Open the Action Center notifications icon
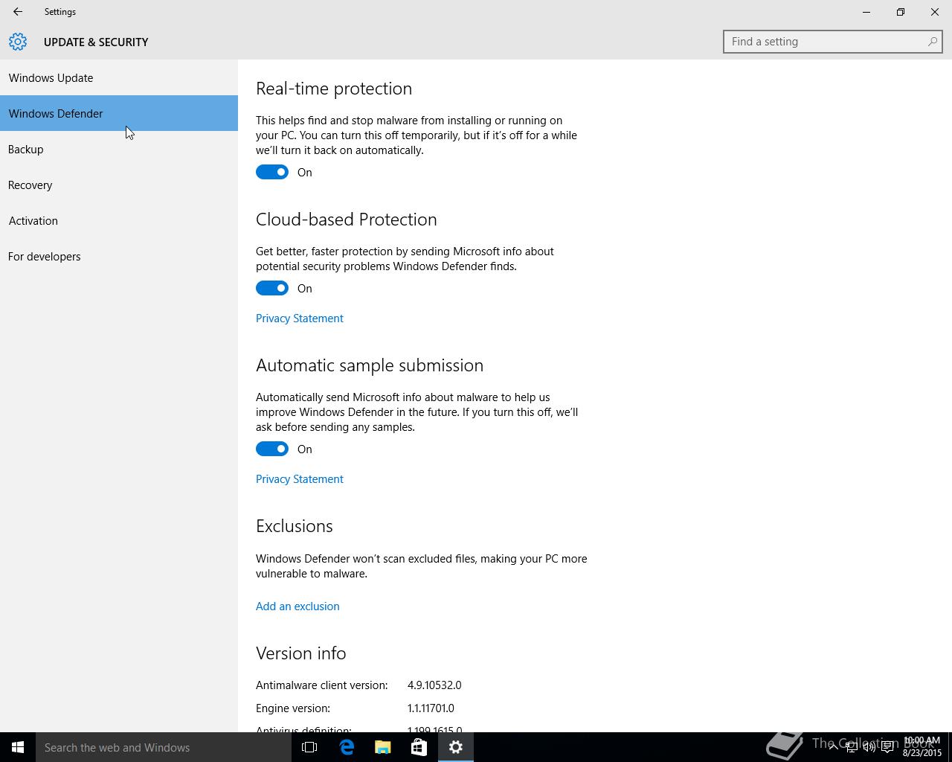952x762 pixels. pyautogui.click(x=887, y=747)
